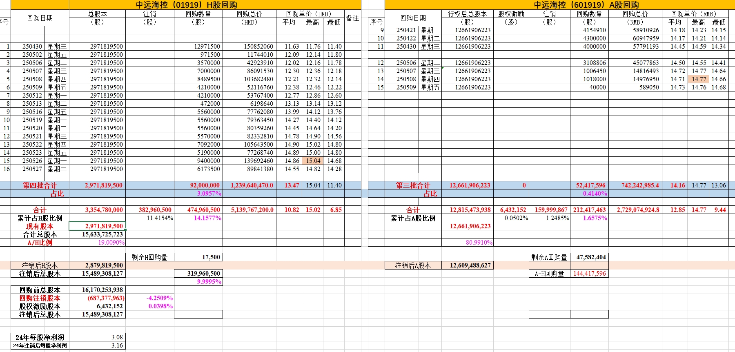
Task: Select 24年注销后每股净利润 value 3.16
Action: pyautogui.click(x=97, y=345)
